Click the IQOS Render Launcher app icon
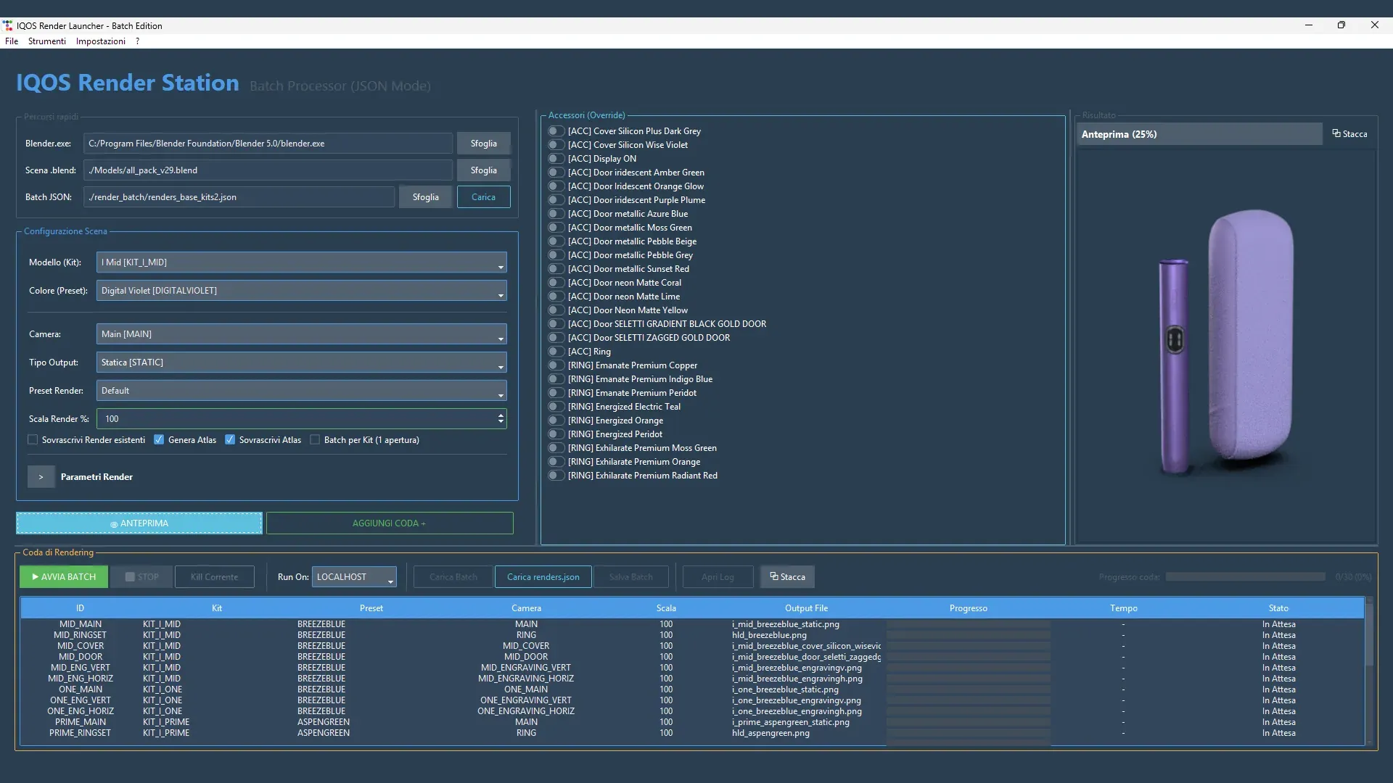The height and width of the screenshot is (783, 1393). [x=8, y=25]
